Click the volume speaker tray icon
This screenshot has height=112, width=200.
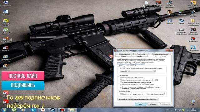tap(176, 110)
